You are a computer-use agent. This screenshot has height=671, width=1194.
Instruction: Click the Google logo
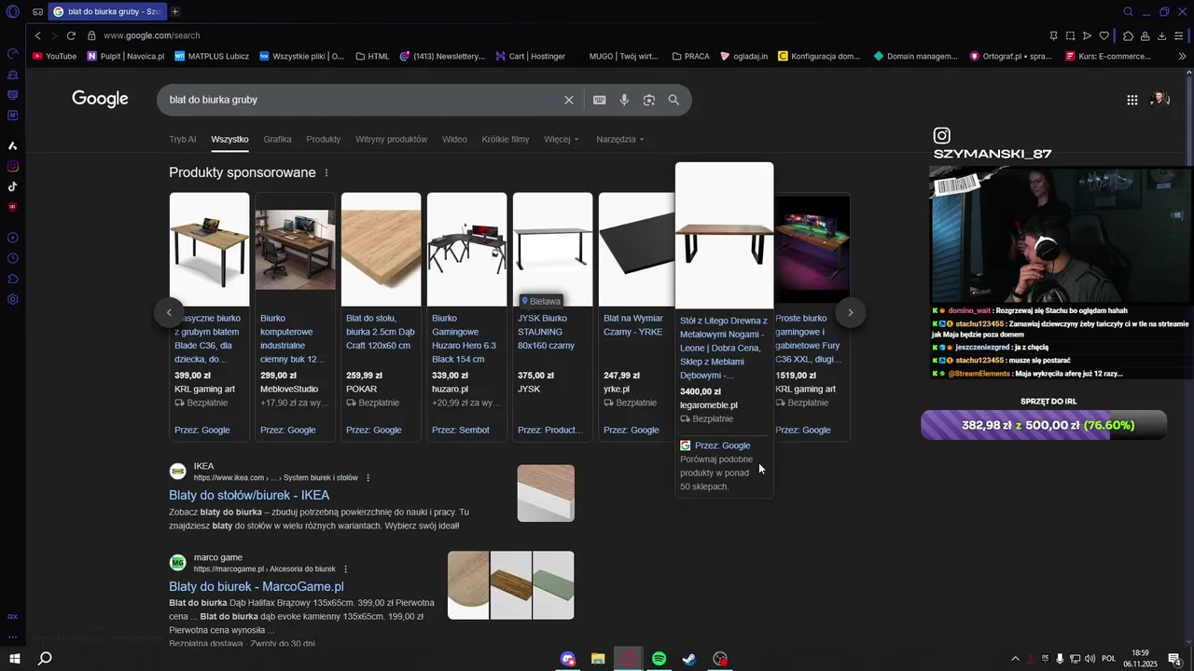coord(100,99)
